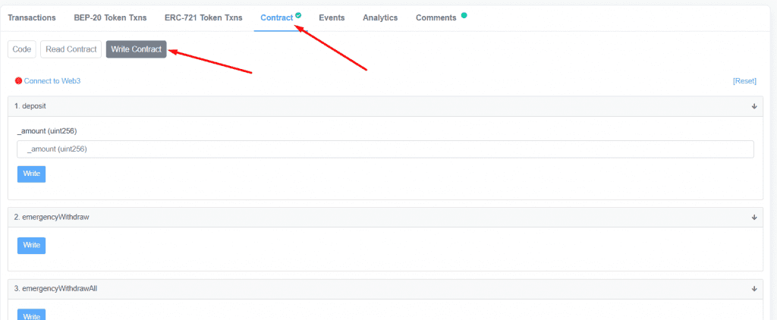Click the red Web3 connection status dot
This screenshot has height=320, width=777.
pyautogui.click(x=18, y=80)
